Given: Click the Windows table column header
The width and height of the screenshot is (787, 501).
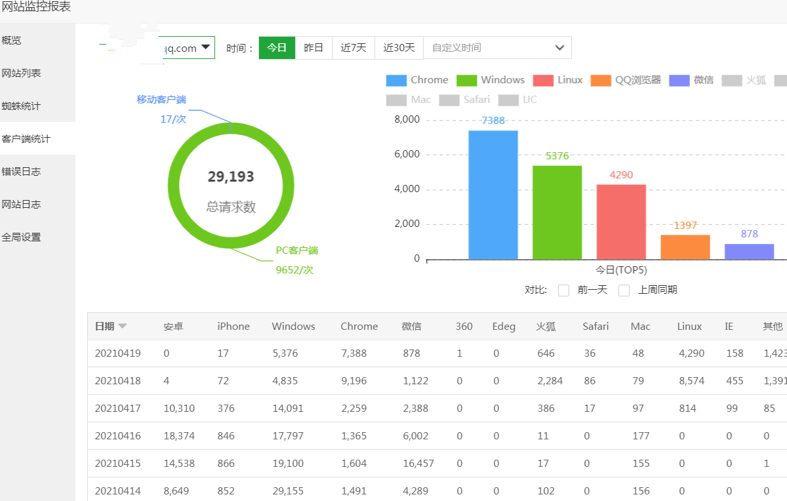Looking at the screenshot, I should coord(293,327).
